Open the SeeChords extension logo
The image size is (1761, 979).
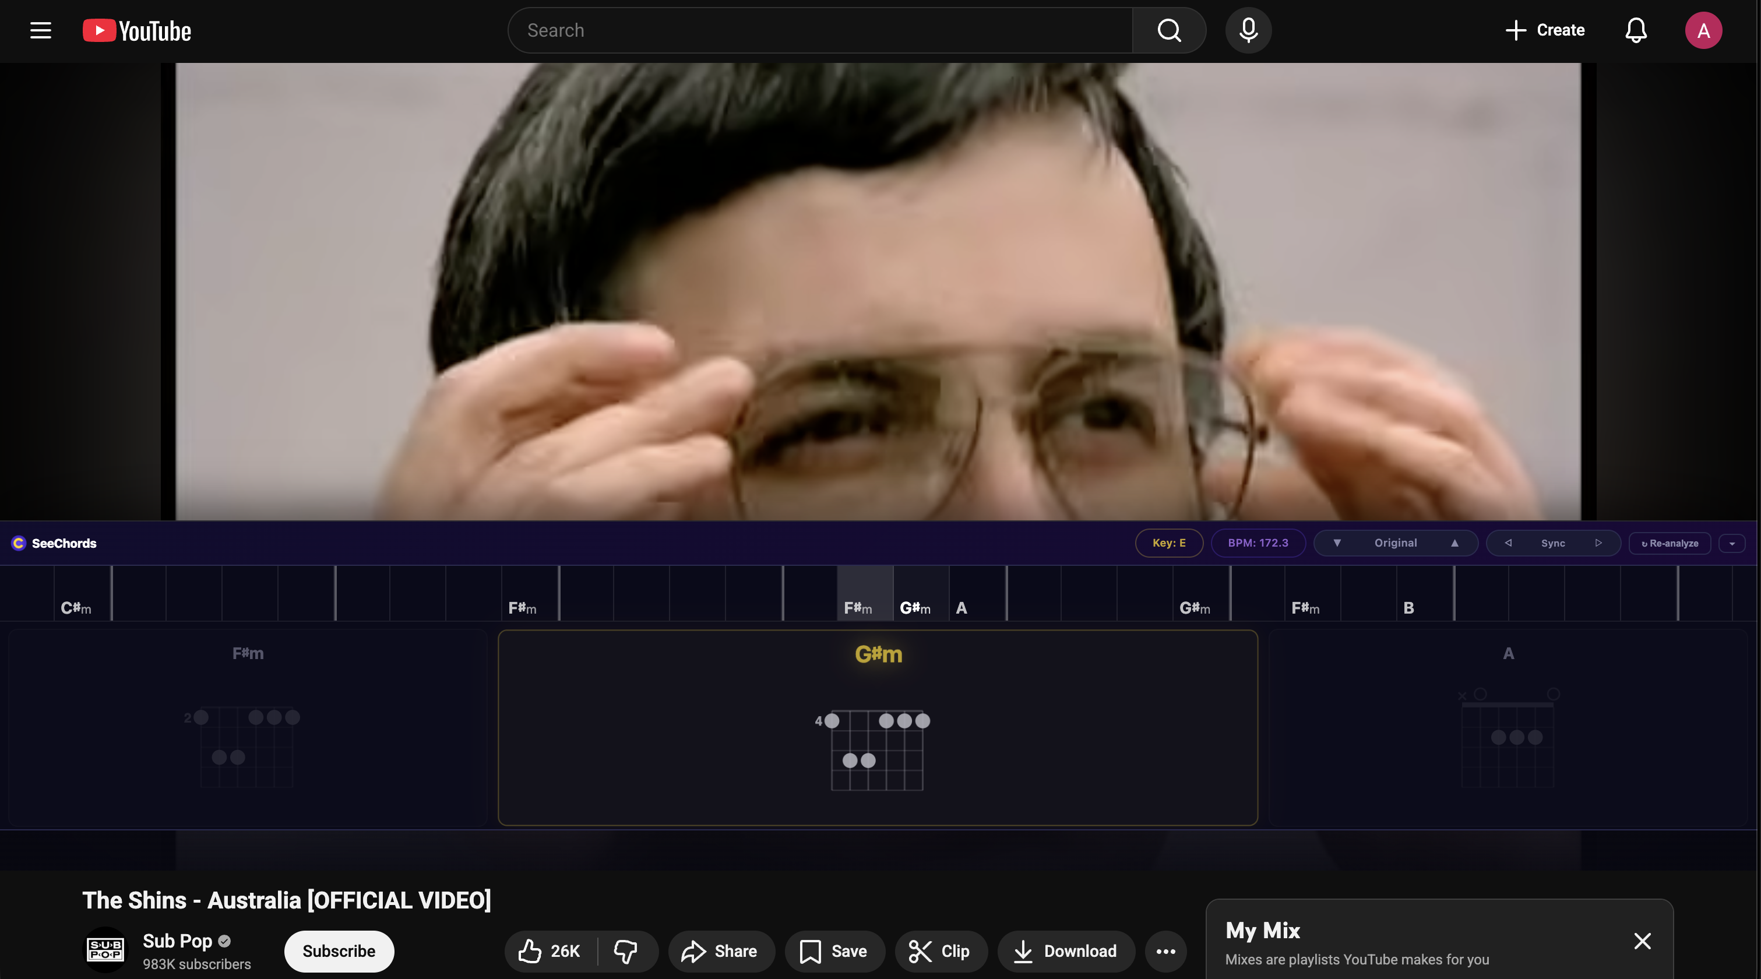click(x=19, y=543)
